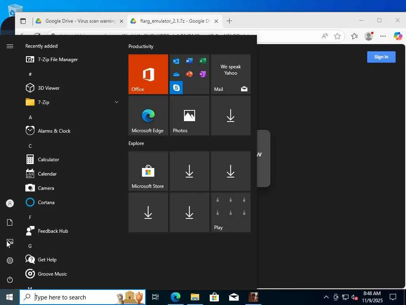The height and width of the screenshot is (305, 406).
Task: Open Settings gear in Start sidebar
Action: pos(10,261)
